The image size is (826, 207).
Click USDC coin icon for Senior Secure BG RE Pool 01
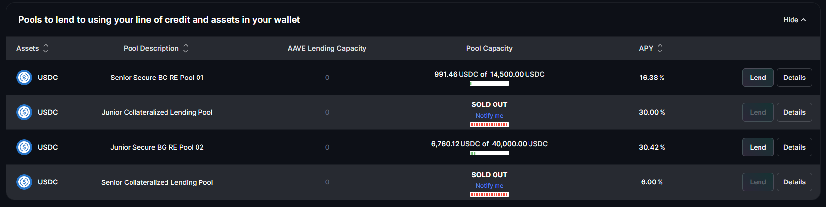click(x=24, y=78)
